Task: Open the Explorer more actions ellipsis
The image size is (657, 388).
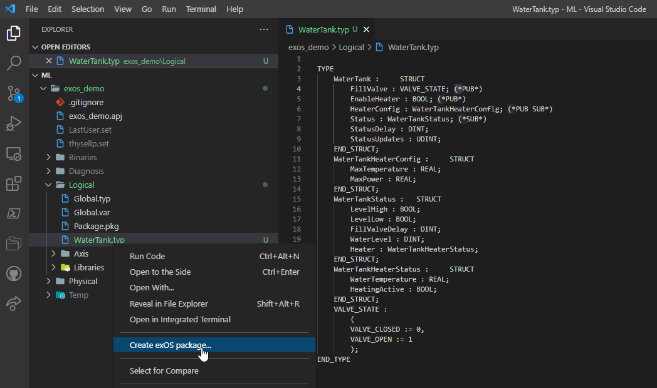Action: (263, 29)
